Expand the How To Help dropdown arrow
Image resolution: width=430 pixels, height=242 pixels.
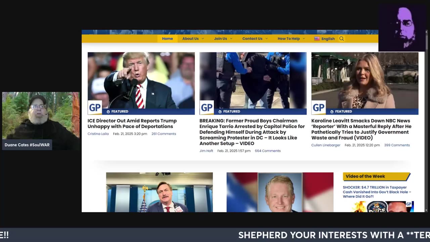[x=304, y=39]
